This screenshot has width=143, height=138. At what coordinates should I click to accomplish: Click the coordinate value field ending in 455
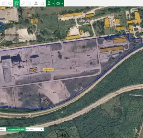(x=3, y=129)
